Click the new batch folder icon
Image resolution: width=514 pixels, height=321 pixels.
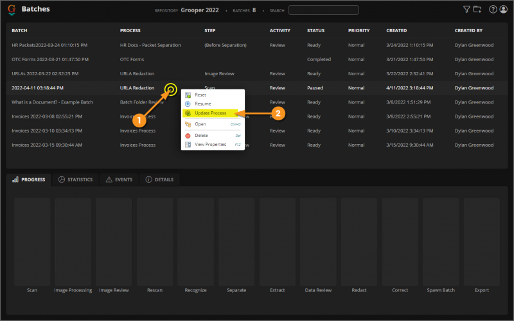(477, 10)
